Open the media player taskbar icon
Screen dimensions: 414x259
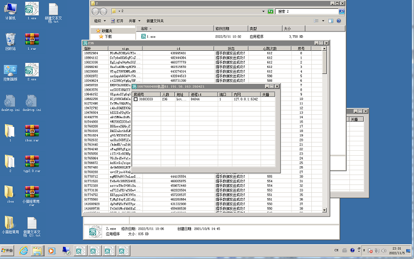click(51, 251)
